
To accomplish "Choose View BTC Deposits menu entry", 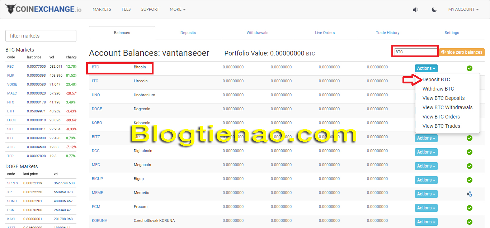I will (x=443, y=98).
